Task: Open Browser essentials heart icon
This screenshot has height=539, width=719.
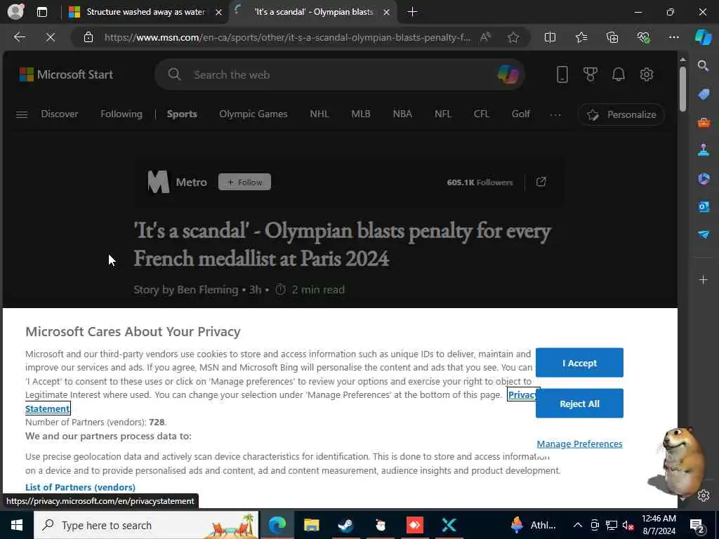Action: (643, 37)
